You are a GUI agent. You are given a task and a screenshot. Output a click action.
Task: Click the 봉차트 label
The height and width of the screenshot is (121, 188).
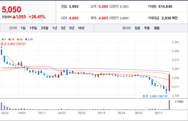(126, 28)
